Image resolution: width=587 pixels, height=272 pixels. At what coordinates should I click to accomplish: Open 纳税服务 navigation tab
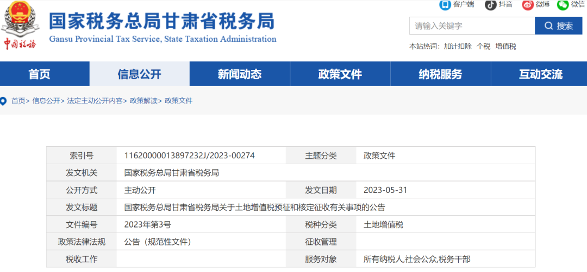click(440, 74)
